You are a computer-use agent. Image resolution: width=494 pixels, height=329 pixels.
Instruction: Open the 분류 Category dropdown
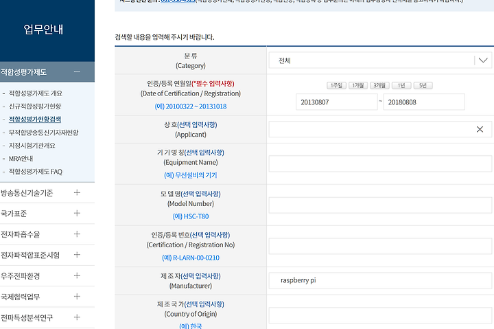tap(380, 60)
